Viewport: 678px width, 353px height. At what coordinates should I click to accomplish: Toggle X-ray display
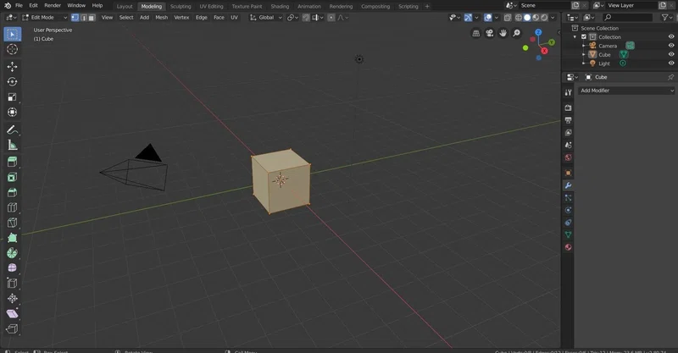508,18
